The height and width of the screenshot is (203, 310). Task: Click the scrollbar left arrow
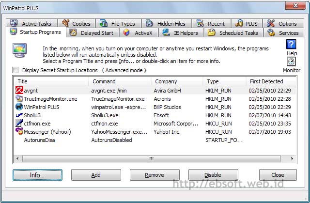coord(17,158)
